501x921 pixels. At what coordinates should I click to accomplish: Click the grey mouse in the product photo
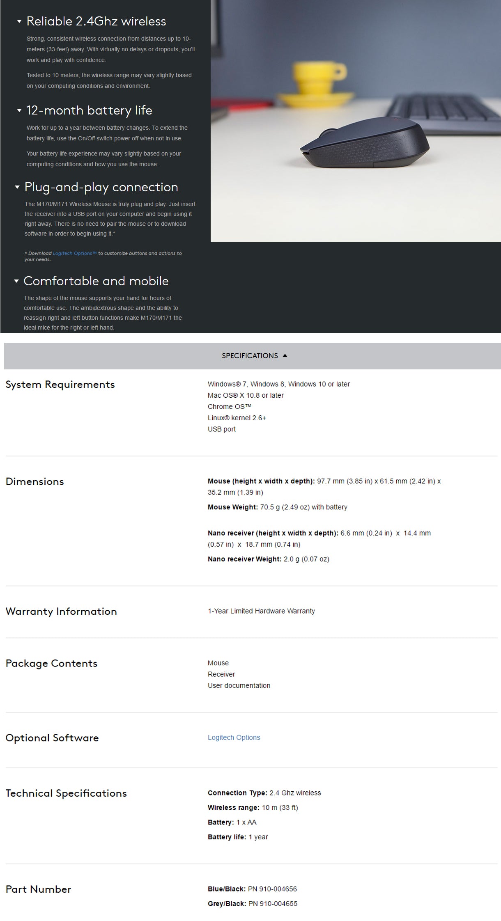pos(365,144)
